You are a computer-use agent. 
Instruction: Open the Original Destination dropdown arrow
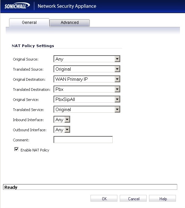117,79
